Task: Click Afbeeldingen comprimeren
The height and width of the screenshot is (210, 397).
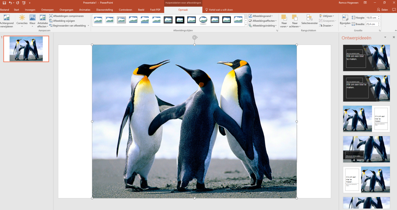Action: tap(66, 16)
